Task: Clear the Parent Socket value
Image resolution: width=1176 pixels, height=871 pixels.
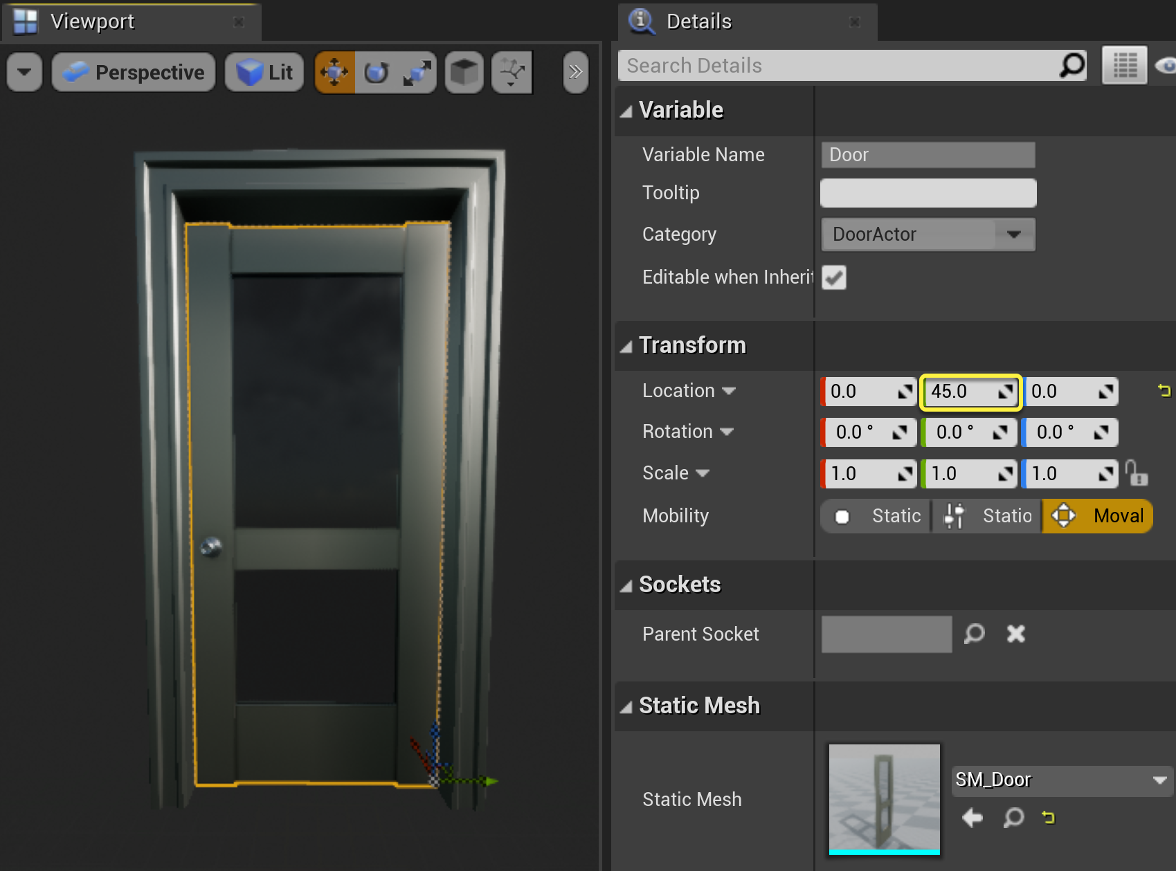Action: coord(1015,634)
